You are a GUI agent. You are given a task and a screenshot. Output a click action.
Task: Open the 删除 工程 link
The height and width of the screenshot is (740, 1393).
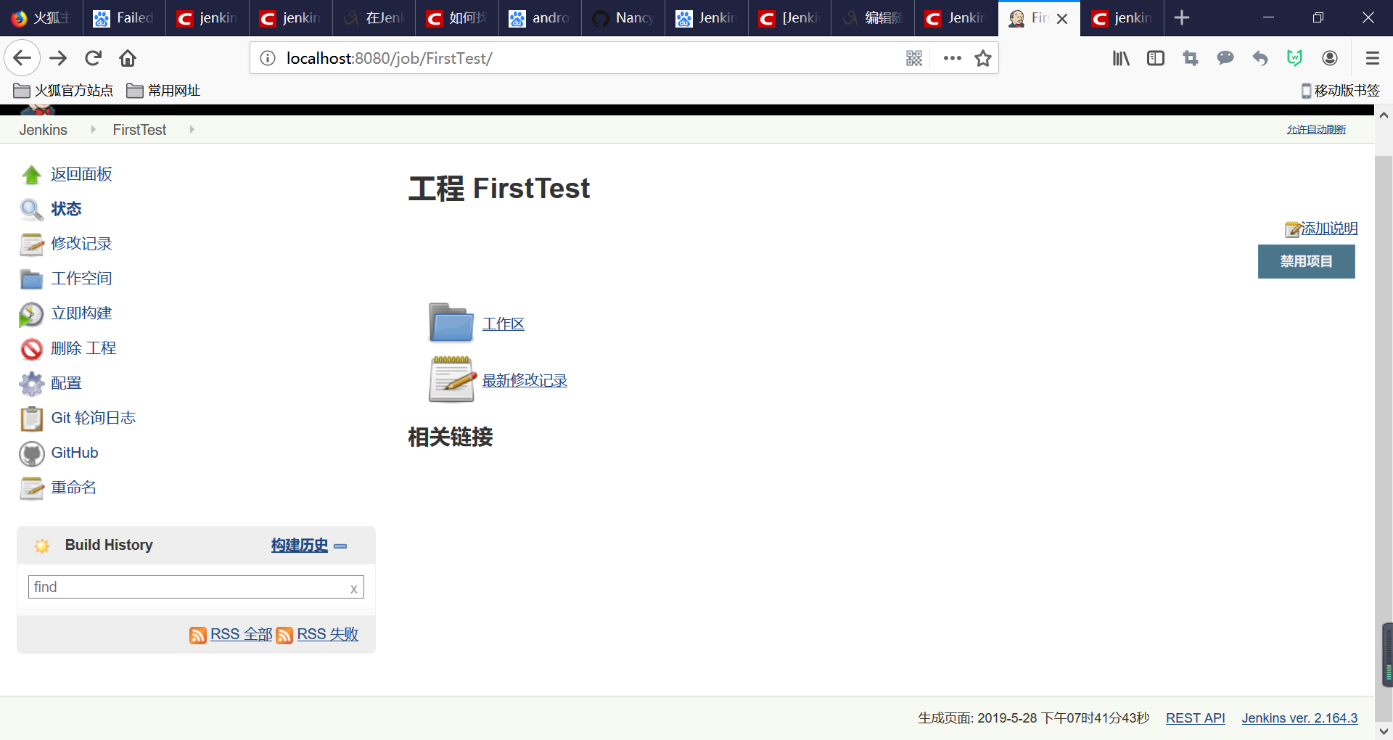(x=83, y=348)
